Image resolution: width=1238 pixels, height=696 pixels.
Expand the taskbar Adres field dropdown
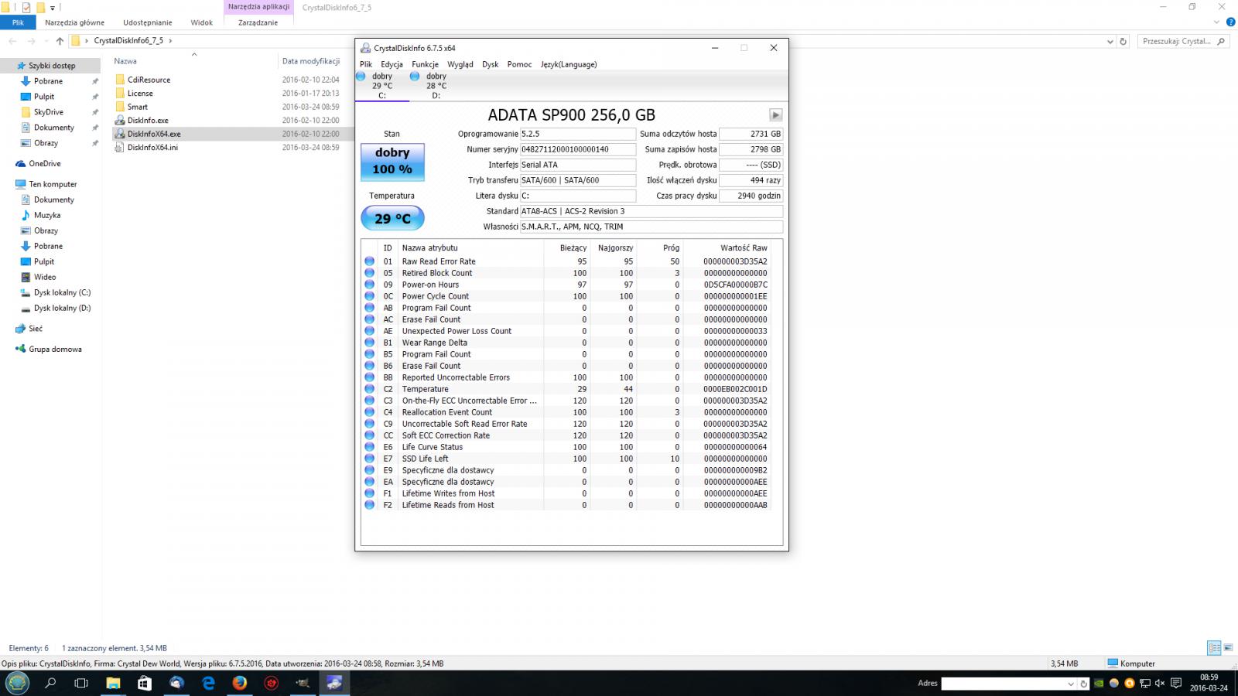coord(1071,684)
